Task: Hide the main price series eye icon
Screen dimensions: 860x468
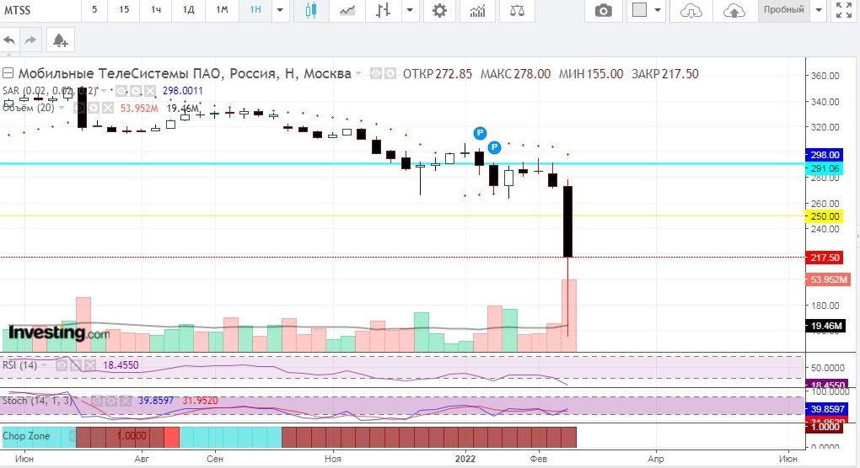Action: pos(376,73)
